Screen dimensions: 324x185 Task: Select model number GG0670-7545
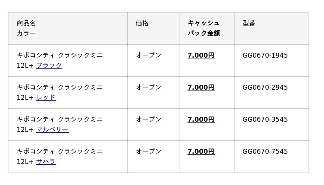(x=265, y=151)
